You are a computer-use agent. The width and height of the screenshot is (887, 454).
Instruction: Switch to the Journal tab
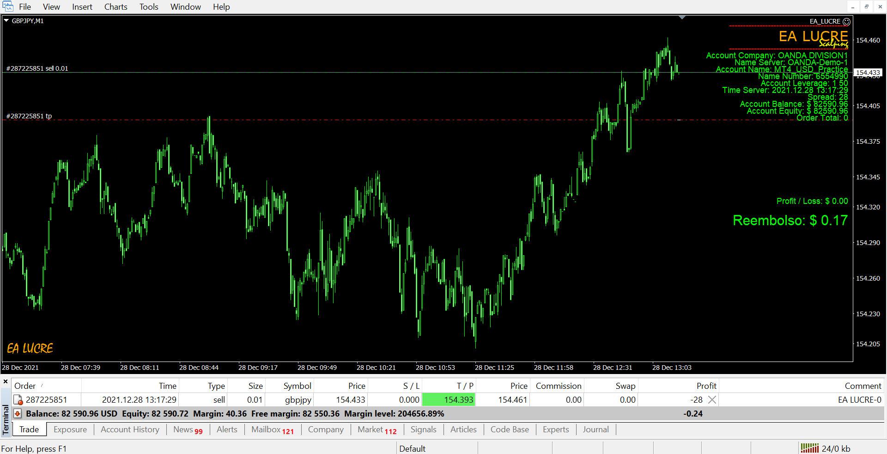595,429
